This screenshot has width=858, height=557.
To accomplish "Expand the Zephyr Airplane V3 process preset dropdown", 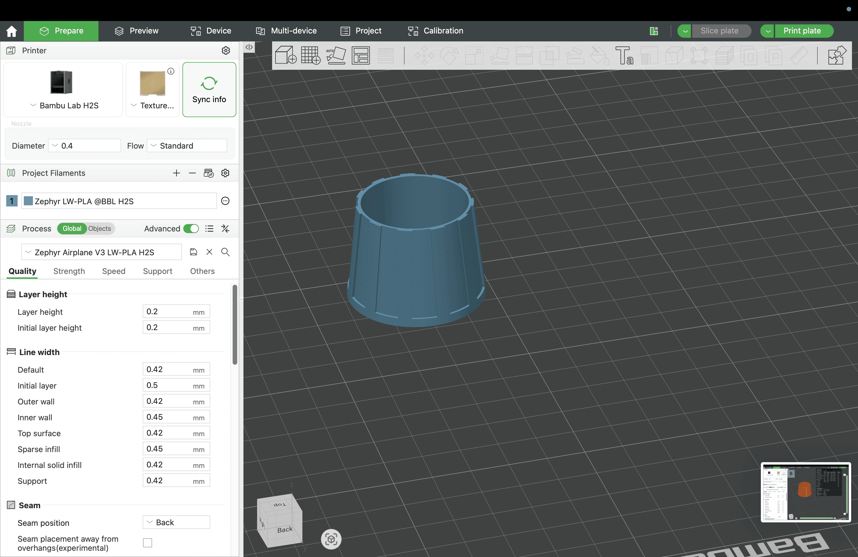I will click(101, 252).
